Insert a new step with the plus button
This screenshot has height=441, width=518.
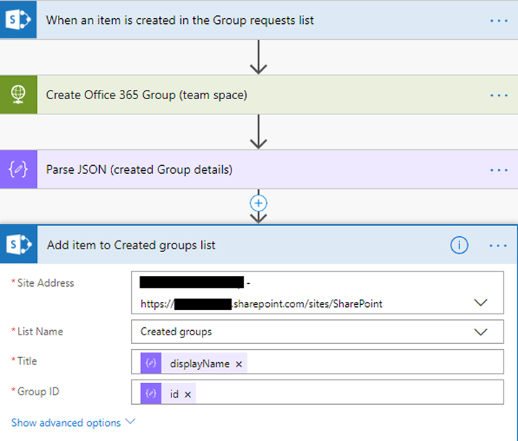[x=258, y=203]
